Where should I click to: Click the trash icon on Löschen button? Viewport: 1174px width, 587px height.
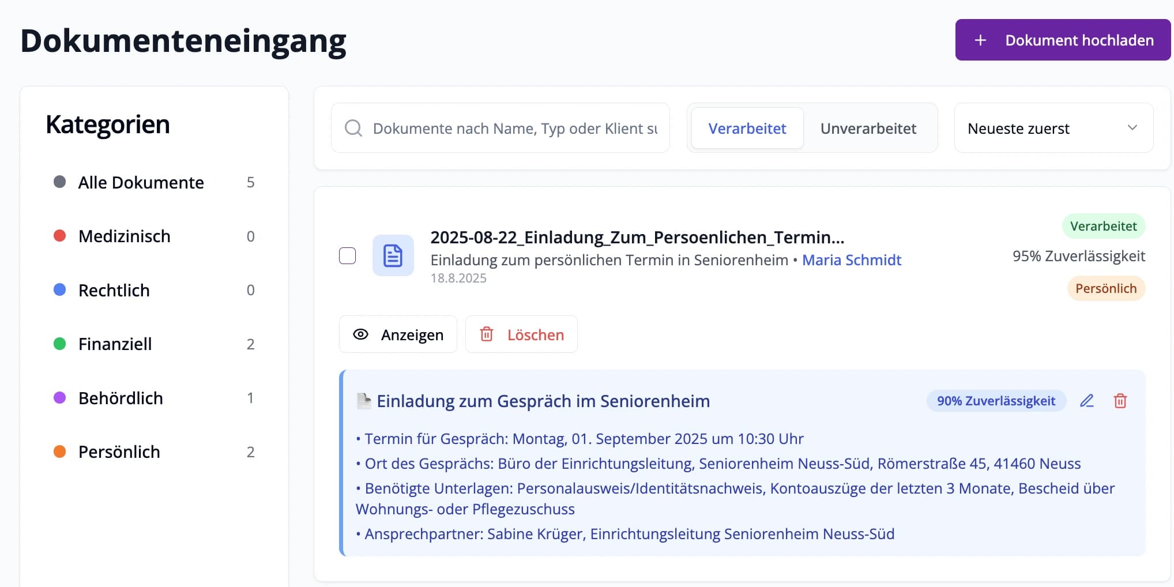click(487, 334)
